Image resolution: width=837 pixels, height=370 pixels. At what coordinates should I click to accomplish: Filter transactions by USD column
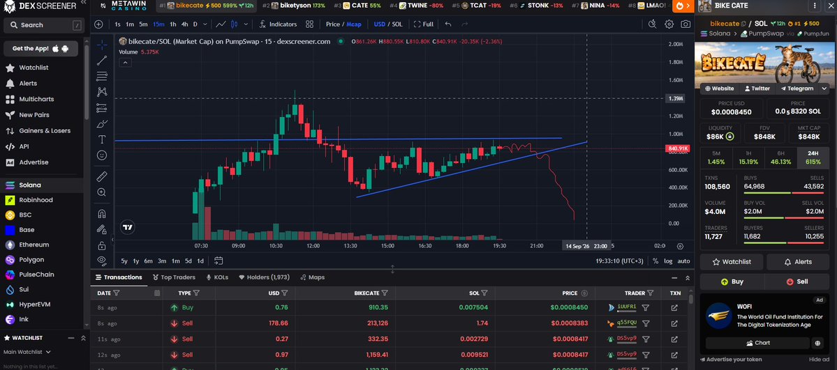coord(285,293)
